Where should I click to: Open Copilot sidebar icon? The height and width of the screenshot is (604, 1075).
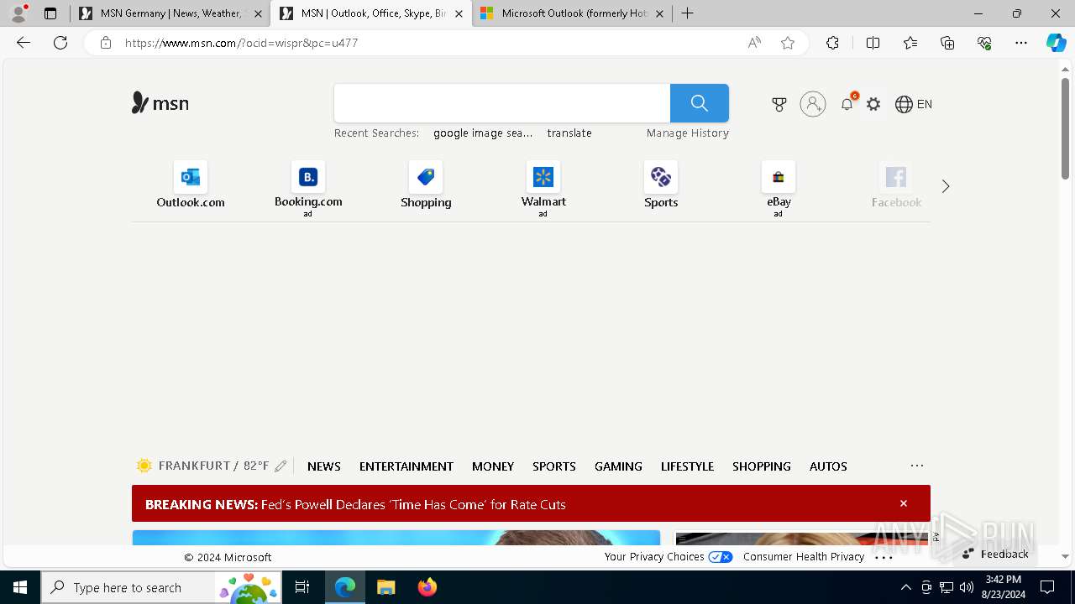[x=1056, y=43]
